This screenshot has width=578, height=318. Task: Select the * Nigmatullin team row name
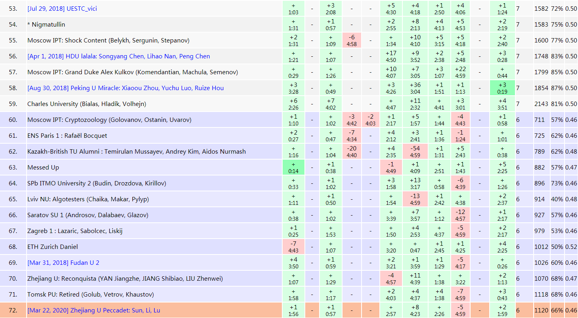[46, 25]
